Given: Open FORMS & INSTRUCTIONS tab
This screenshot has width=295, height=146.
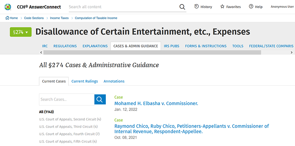Looking at the screenshot, I should click(x=206, y=46).
